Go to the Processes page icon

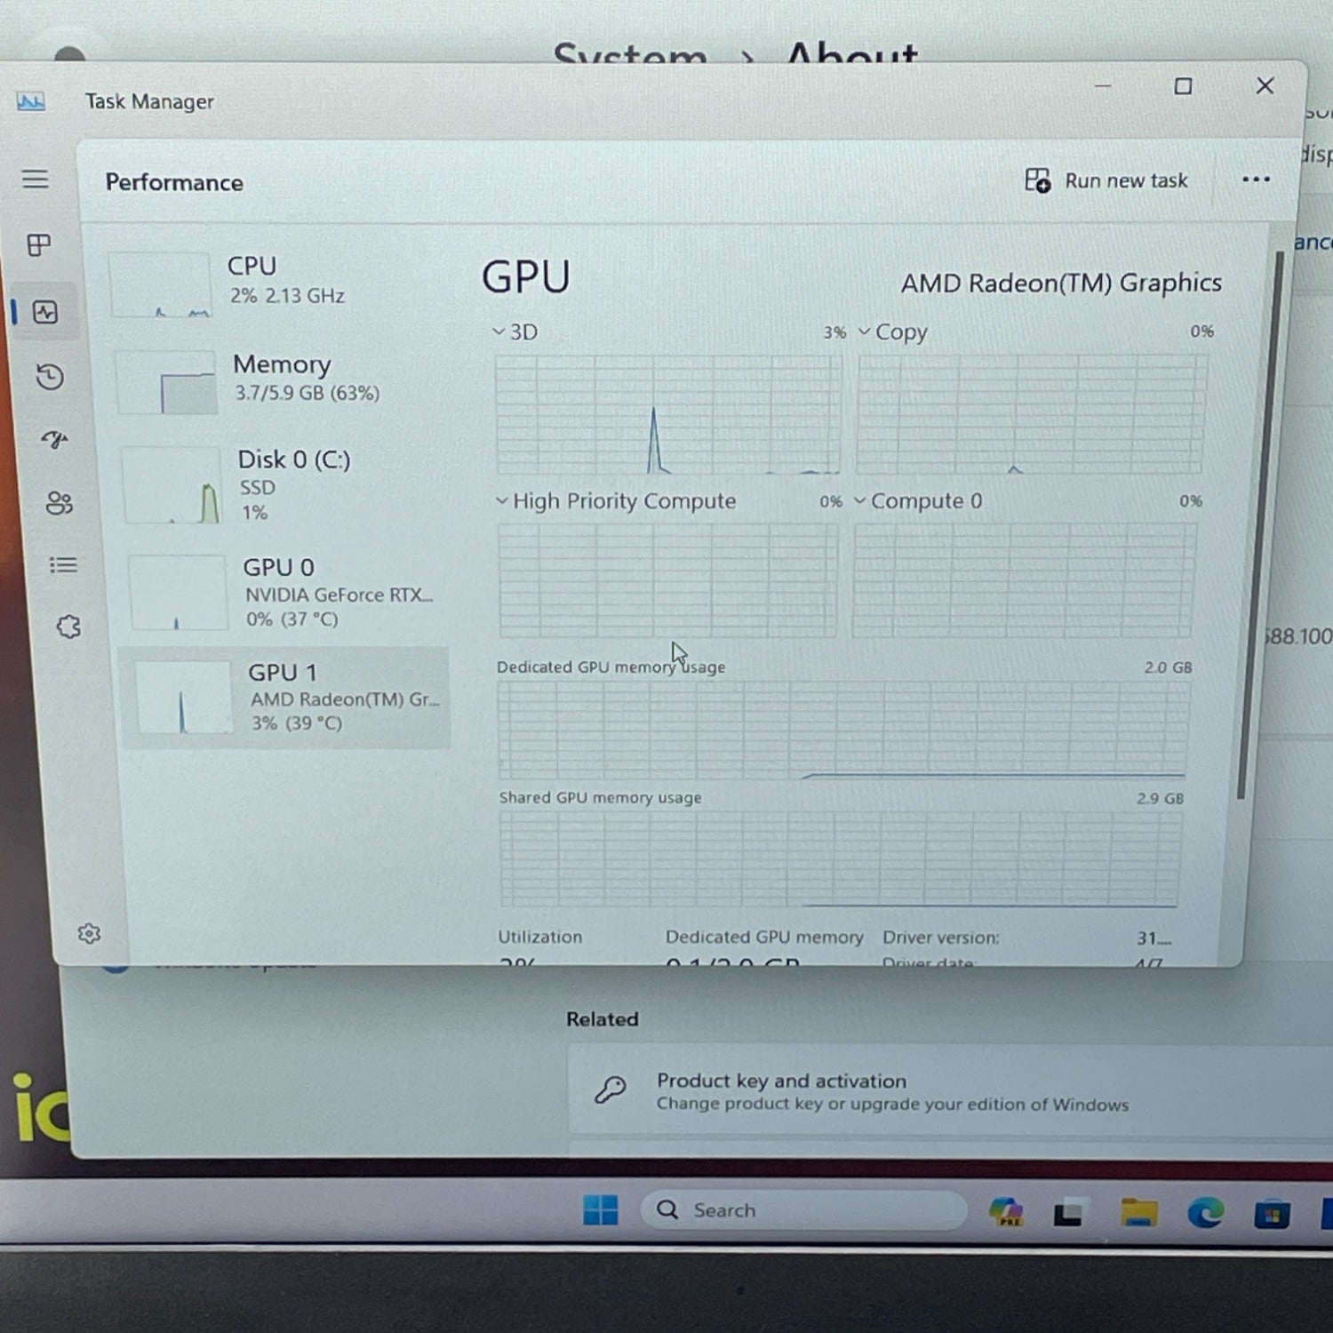pyautogui.click(x=39, y=245)
